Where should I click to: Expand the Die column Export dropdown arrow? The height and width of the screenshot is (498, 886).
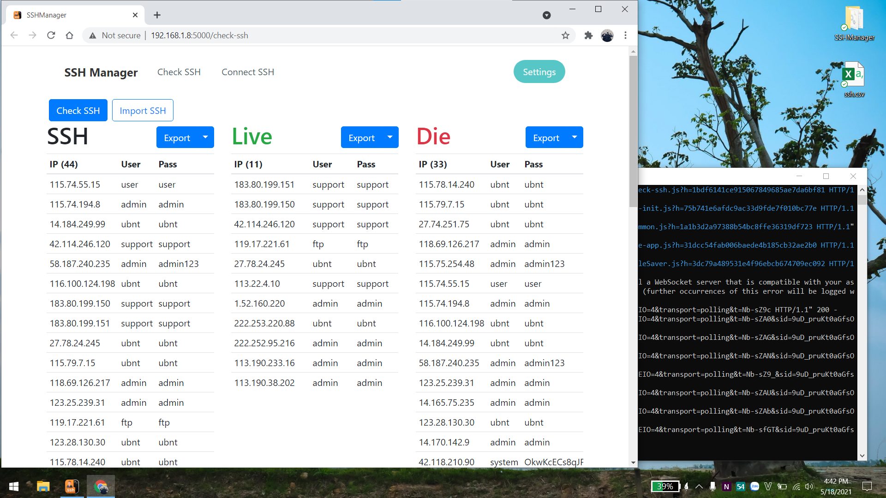click(x=575, y=137)
